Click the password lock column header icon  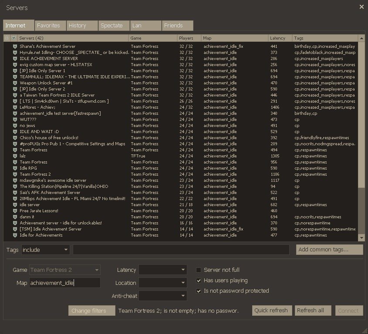(7, 38)
